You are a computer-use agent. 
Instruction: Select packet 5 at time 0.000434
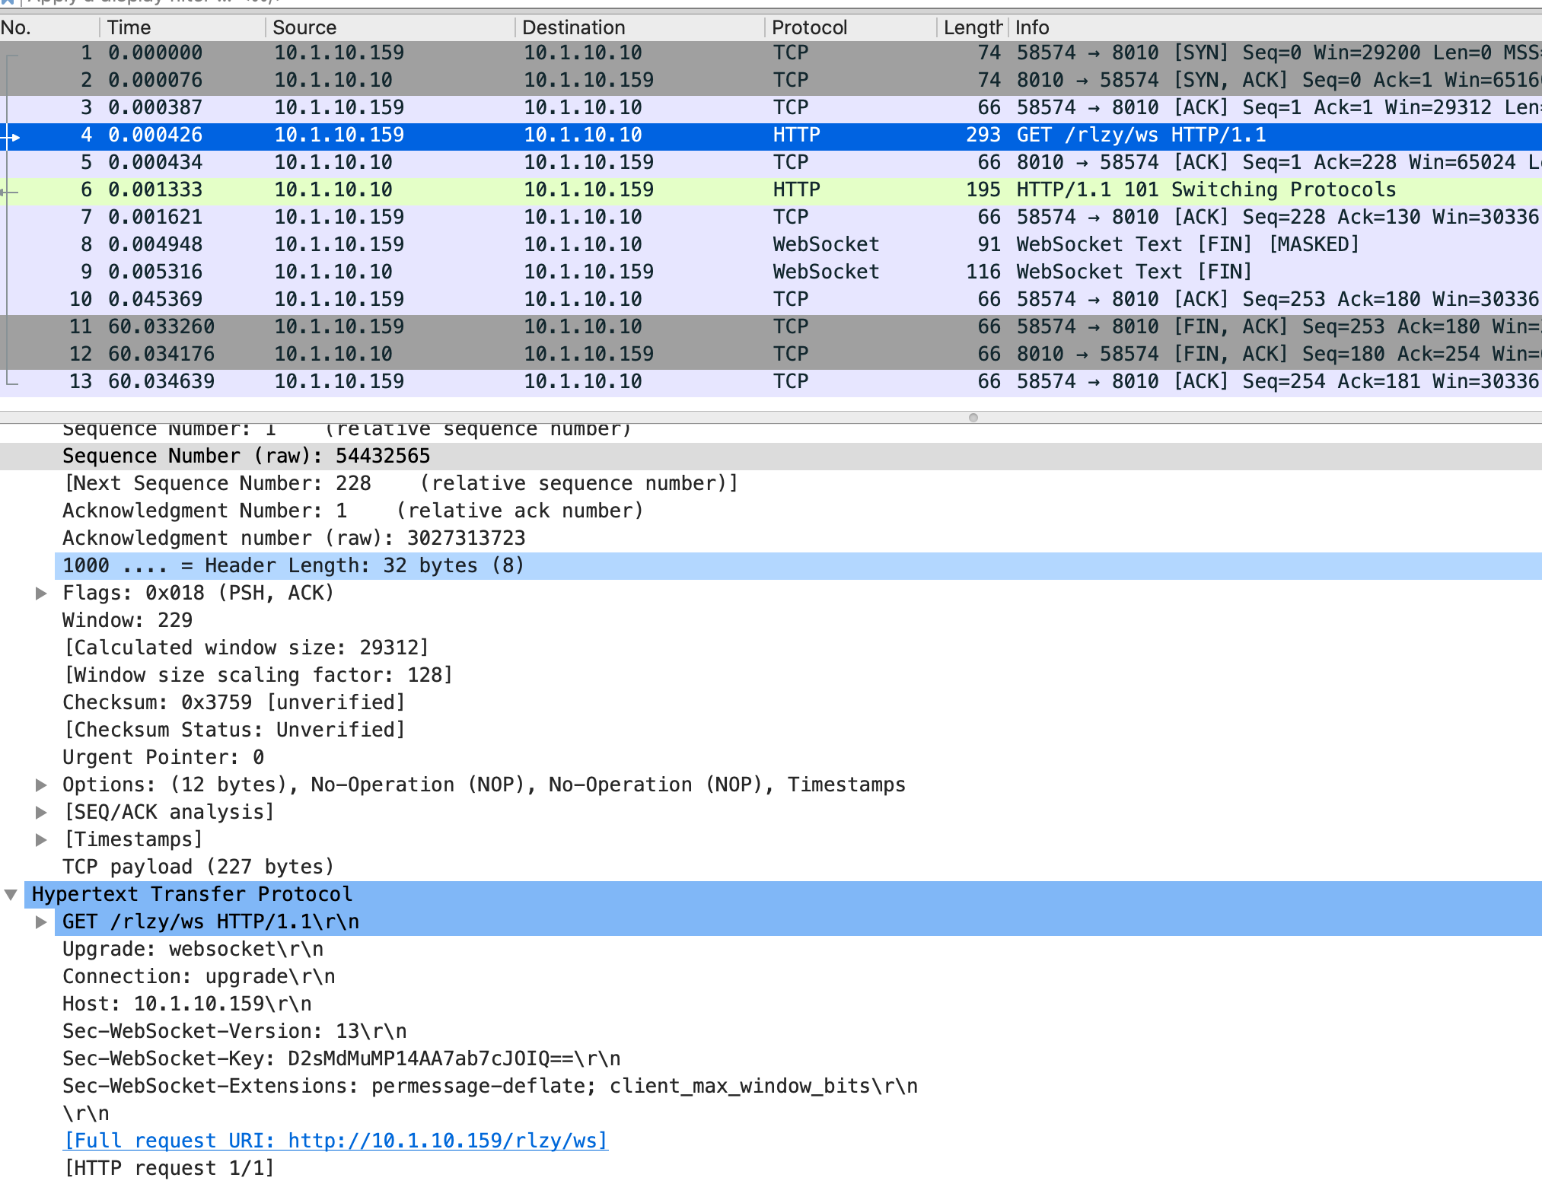771,162
